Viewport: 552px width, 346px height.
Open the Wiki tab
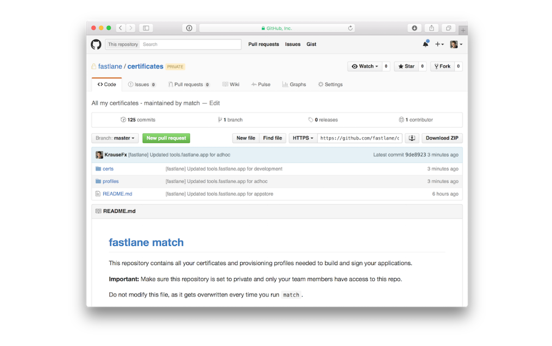click(231, 84)
